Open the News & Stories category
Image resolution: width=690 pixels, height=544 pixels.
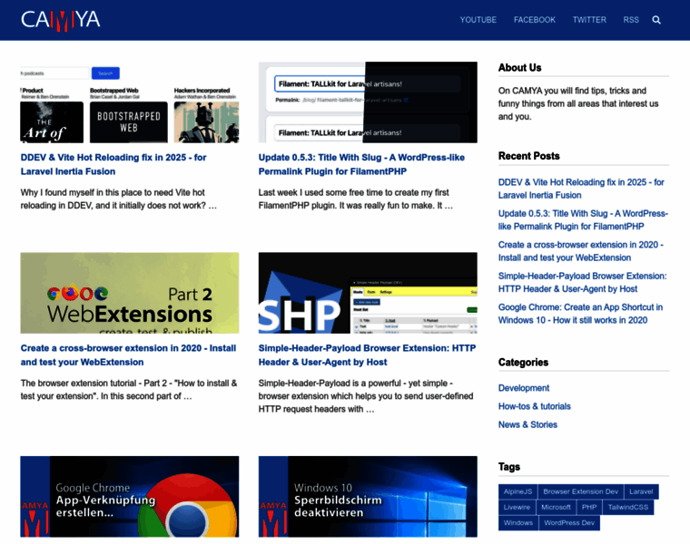[x=527, y=425]
